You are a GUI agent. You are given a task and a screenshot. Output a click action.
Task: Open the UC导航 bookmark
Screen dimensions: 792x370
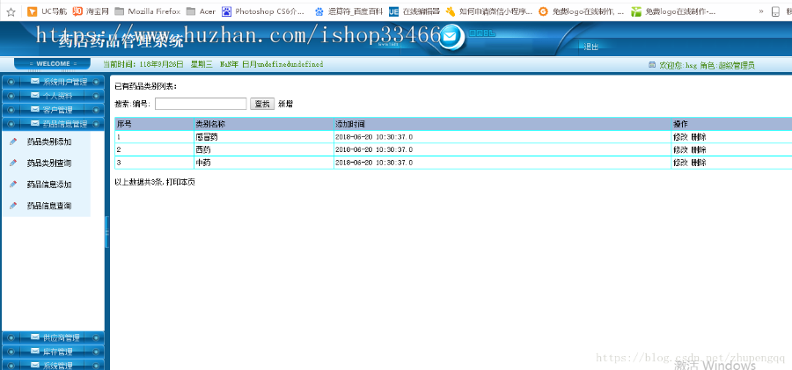pos(47,11)
